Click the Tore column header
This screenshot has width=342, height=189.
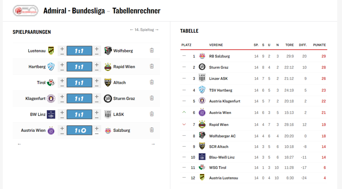tap(289, 45)
